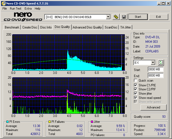Click PI Failures average 0.02

80,126
